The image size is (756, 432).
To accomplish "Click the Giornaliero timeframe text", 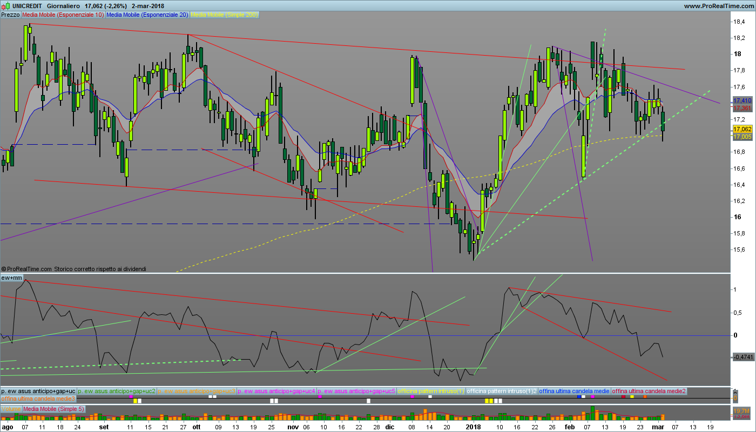I will coord(64,6).
